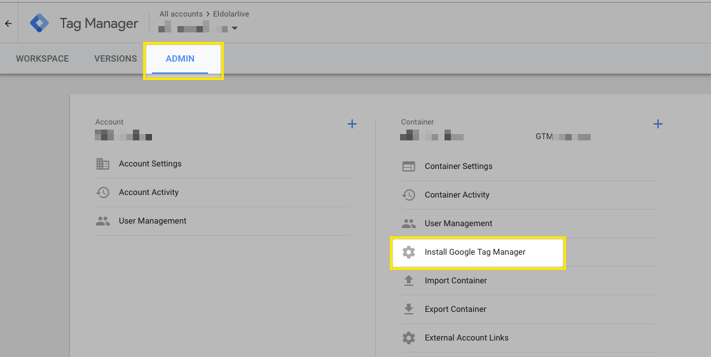The width and height of the screenshot is (711, 357).
Task: Open Export Container
Action: click(528, 309)
